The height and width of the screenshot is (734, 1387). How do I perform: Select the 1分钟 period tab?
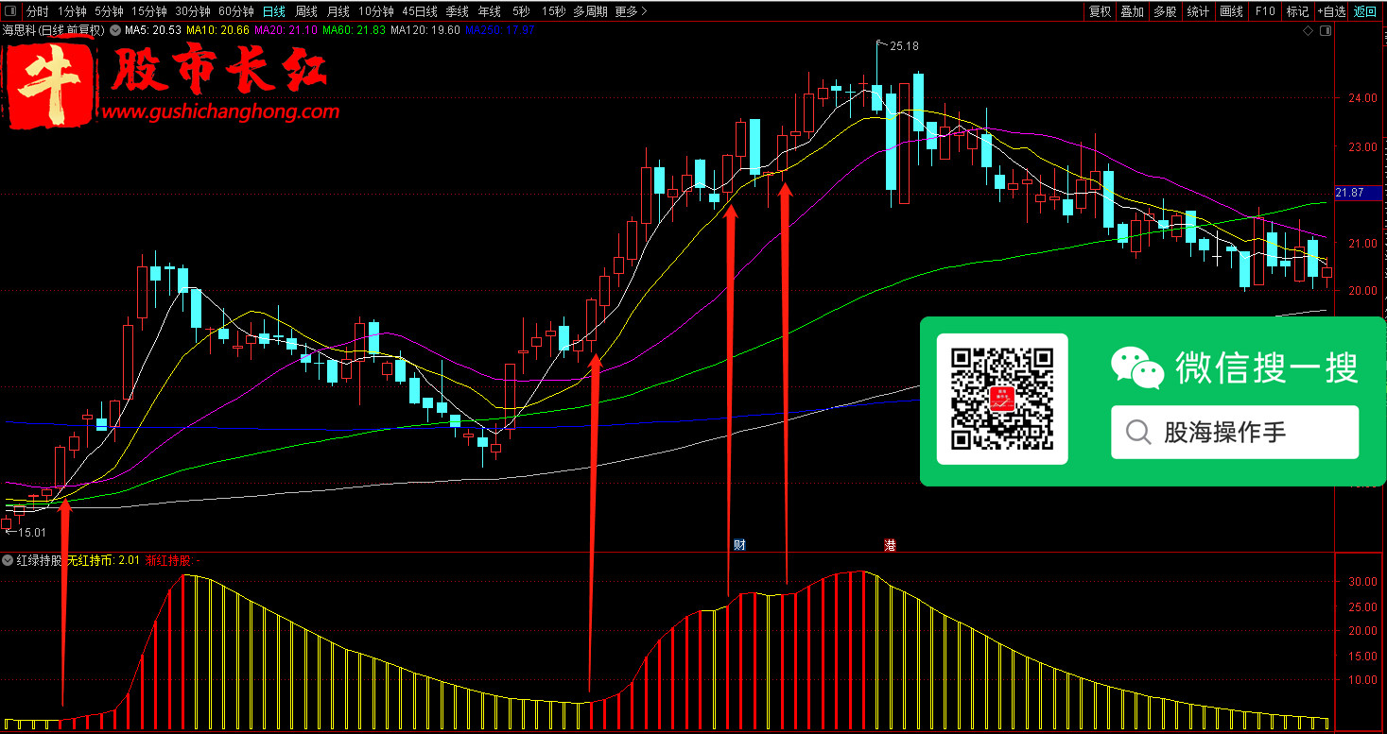[x=71, y=11]
